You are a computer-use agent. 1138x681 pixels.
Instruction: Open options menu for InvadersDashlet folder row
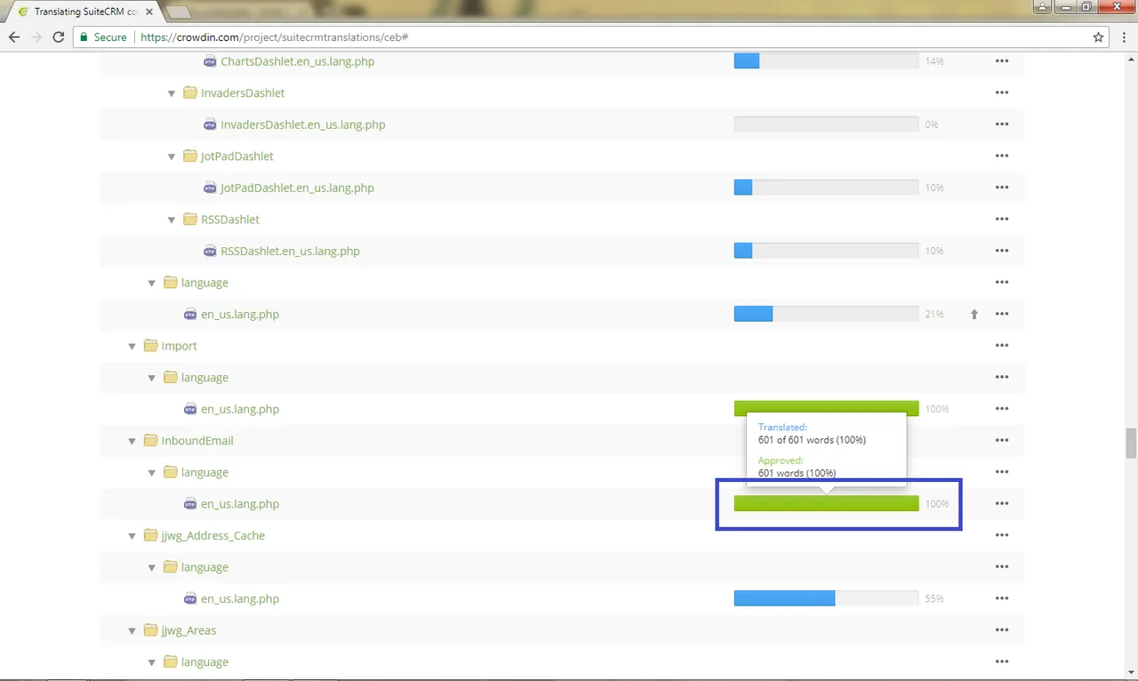tap(1002, 92)
